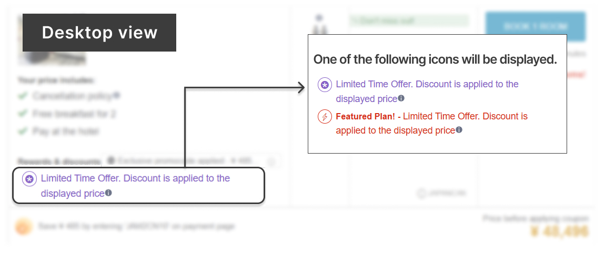Screen dimensions: 605x263
Task: Click the green checkmark beside Cancellation policy
Action: tap(23, 96)
